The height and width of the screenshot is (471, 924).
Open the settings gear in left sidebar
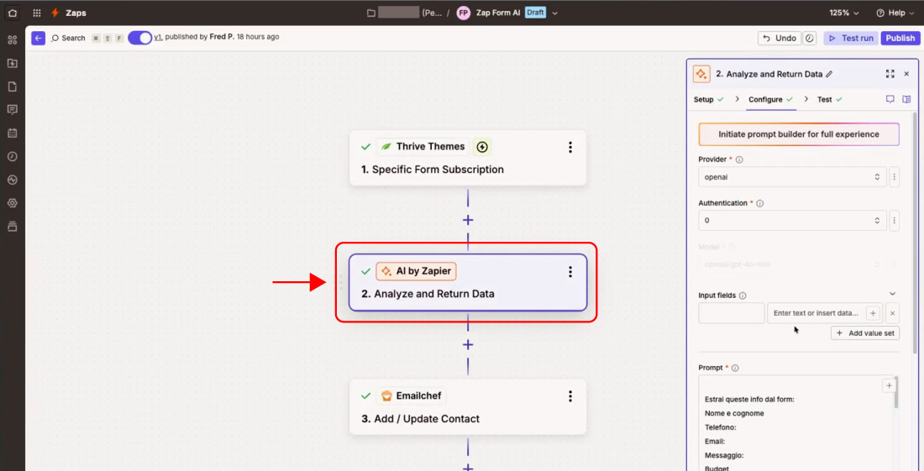[x=12, y=203]
